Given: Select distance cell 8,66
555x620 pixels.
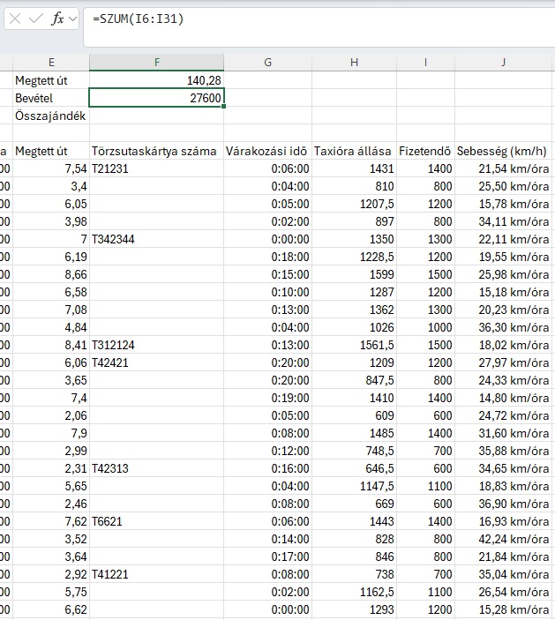Looking at the screenshot, I should 51,274.
